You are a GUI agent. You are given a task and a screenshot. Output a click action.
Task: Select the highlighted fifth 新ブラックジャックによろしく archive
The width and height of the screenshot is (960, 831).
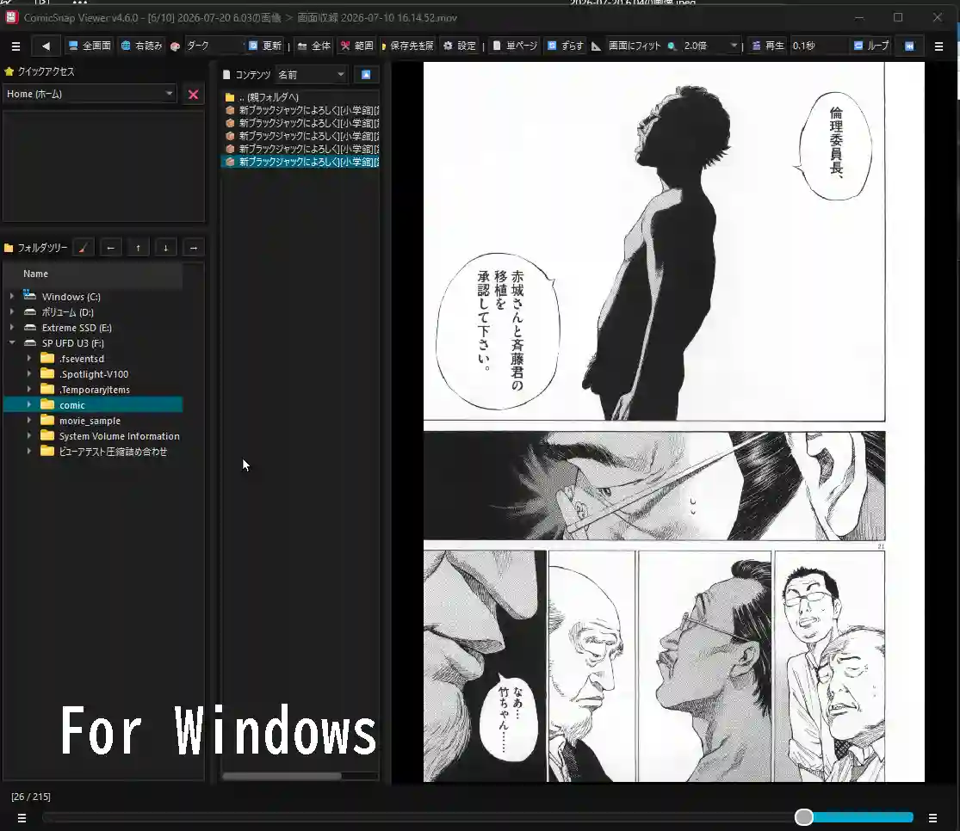(300, 162)
